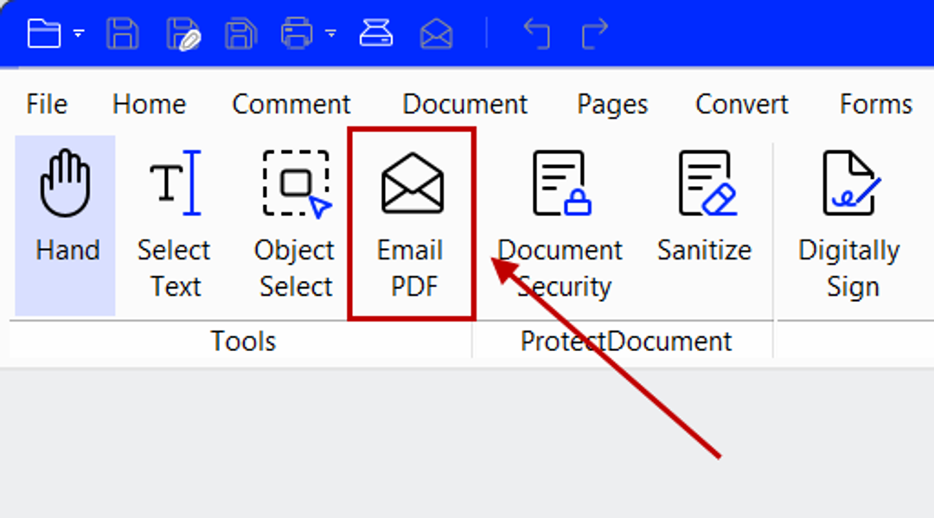Expand the Open folder dropdown arrow

[x=79, y=34]
